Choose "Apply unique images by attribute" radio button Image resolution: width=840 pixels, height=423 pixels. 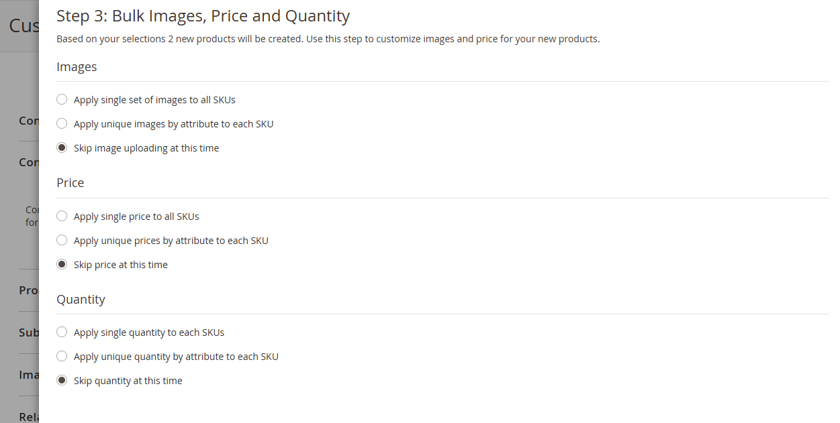tap(62, 124)
